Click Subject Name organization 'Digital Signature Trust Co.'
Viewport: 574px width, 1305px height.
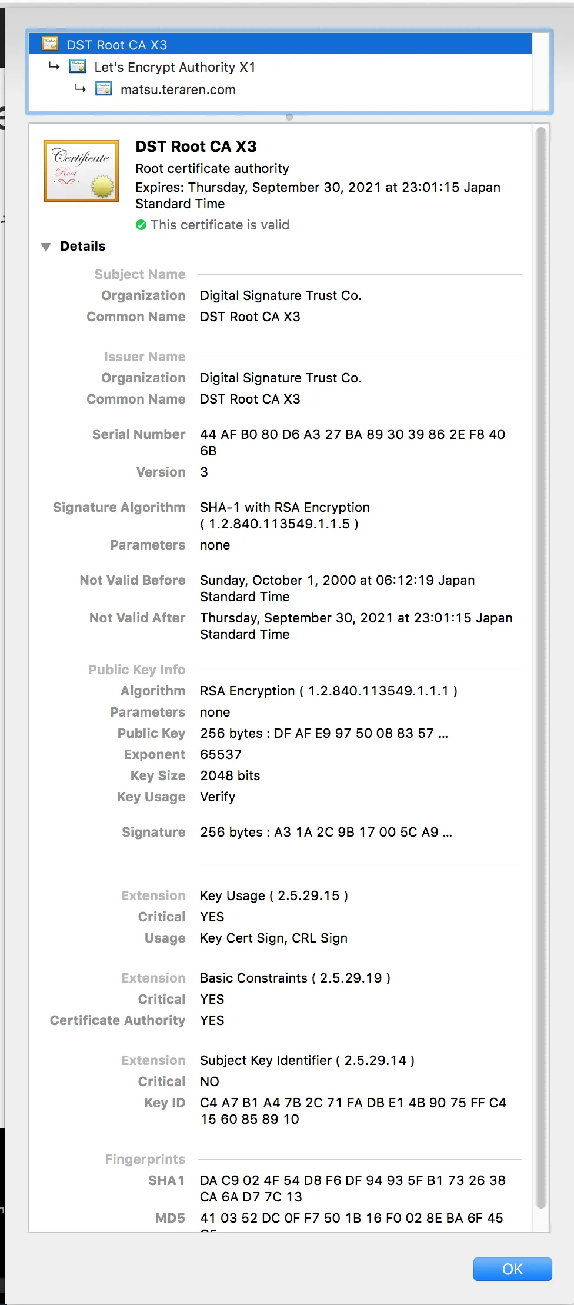(x=281, y=295)
